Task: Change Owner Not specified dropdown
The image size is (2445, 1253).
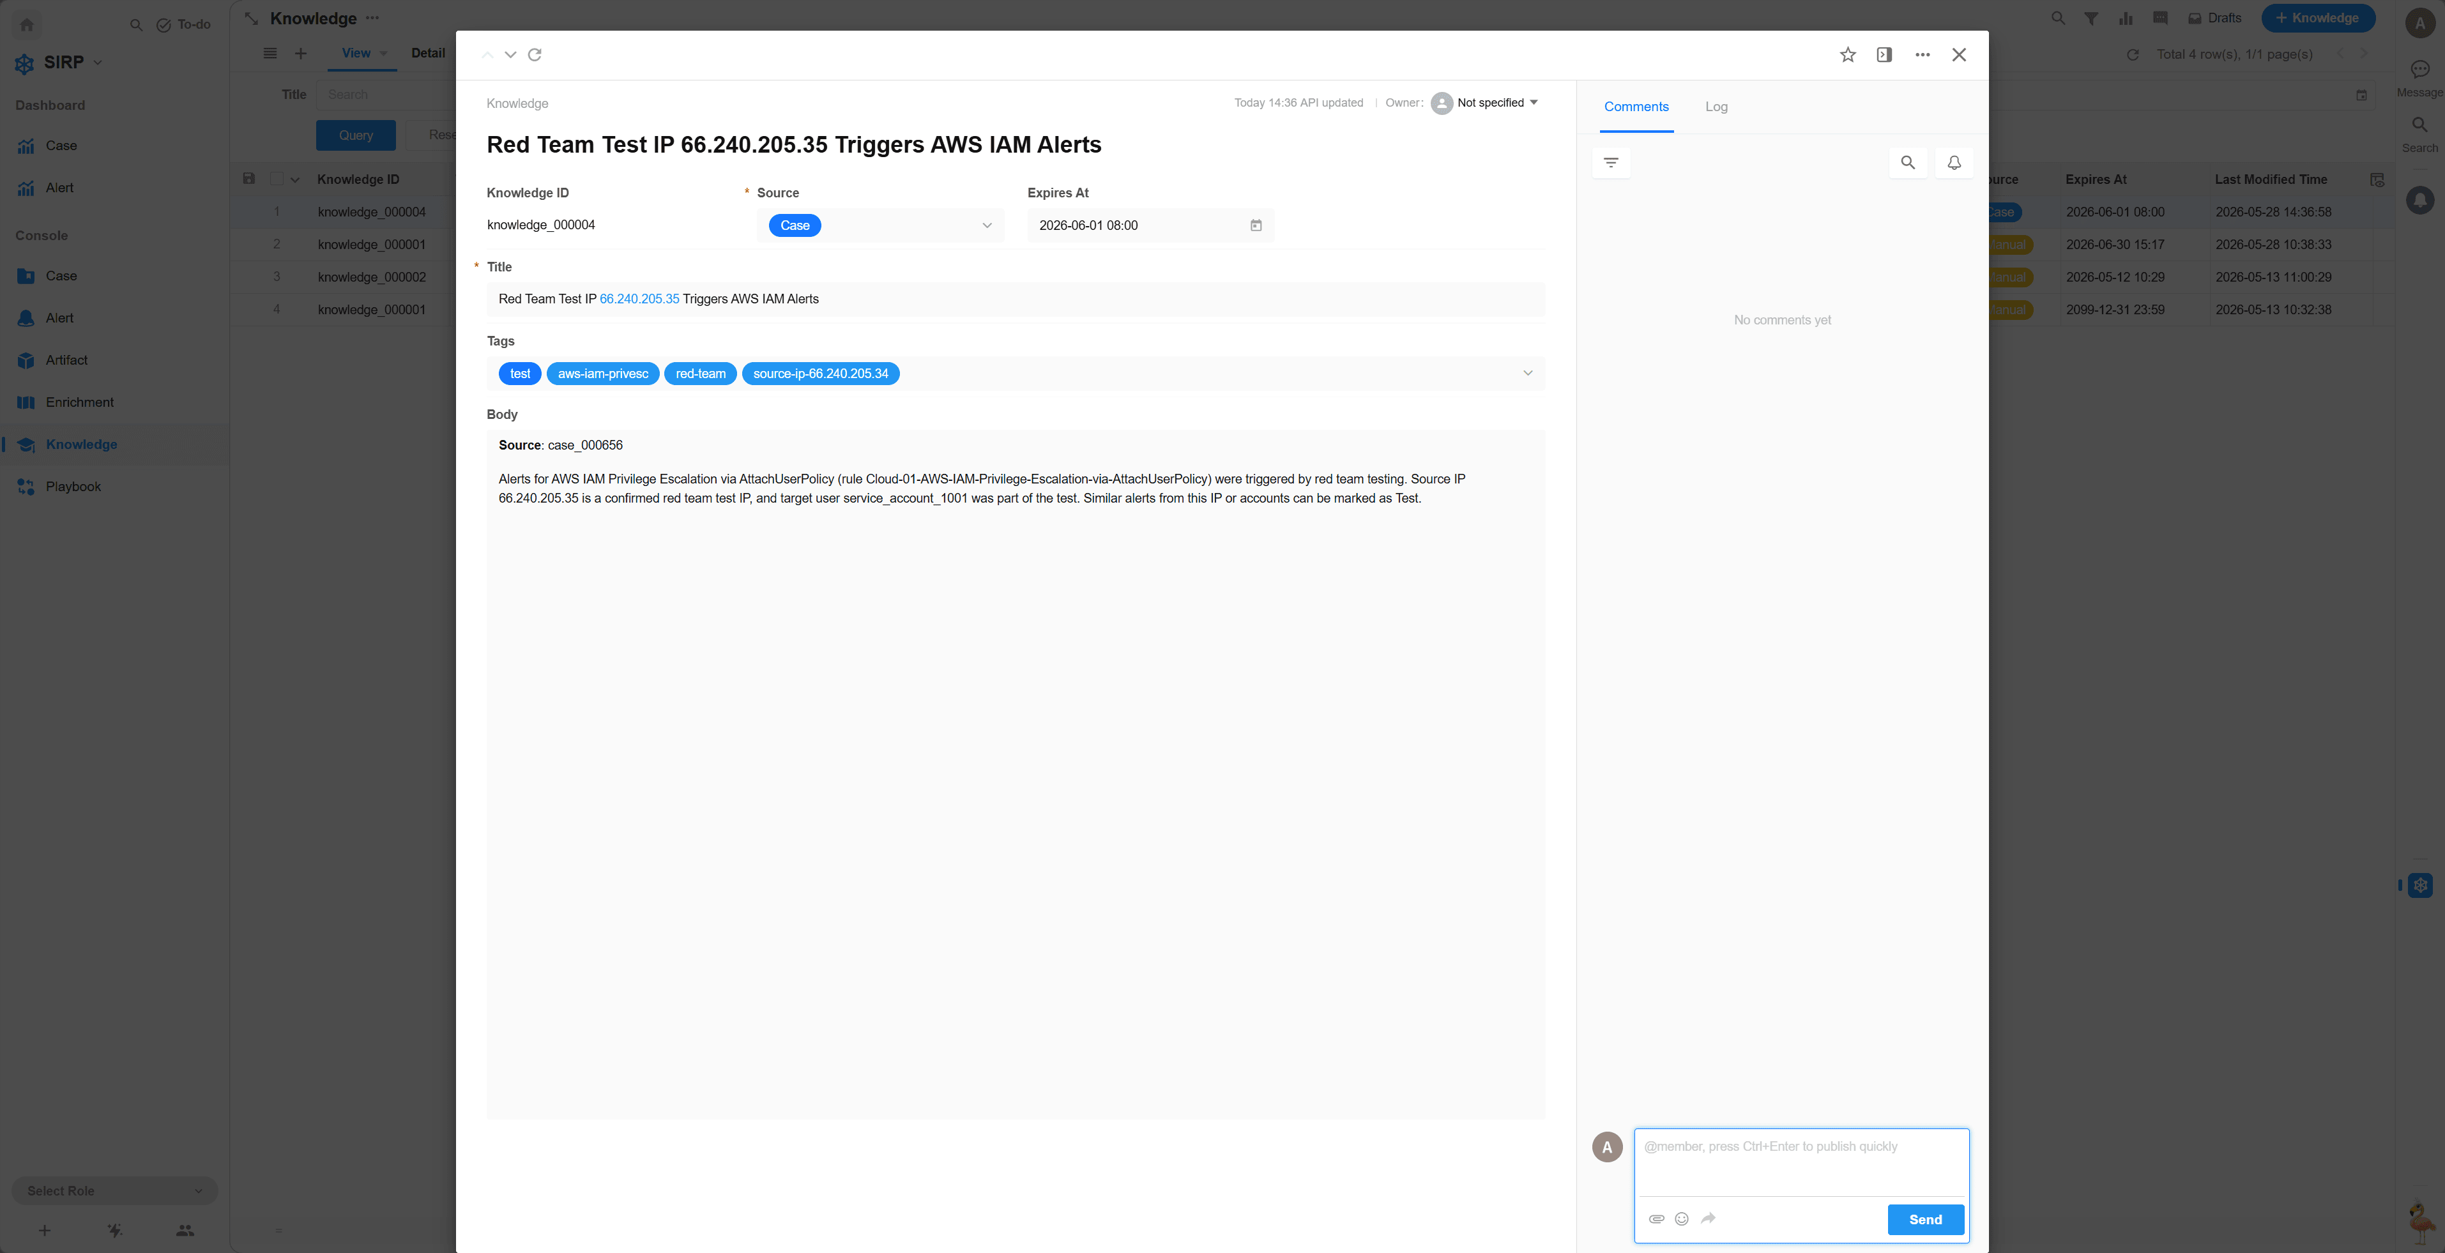Action: click(1486, 103)
